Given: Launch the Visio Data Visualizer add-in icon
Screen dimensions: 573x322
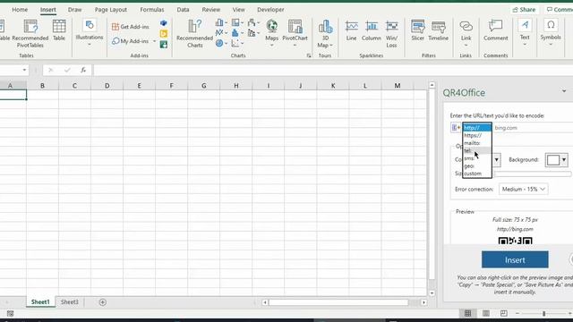Looking at the screenshot, I should (163, 23).
